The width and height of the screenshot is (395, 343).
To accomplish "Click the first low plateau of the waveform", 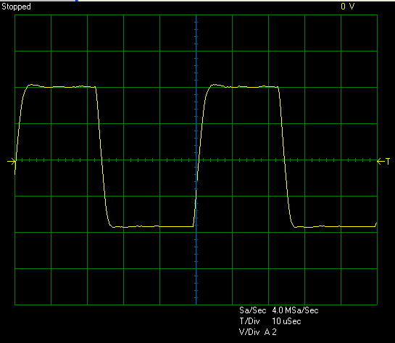I will [x=152, y=226].
